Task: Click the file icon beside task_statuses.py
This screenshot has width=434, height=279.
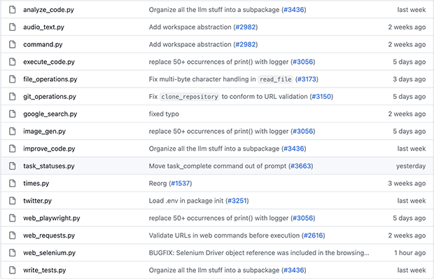Action: (x=13, y=166)
